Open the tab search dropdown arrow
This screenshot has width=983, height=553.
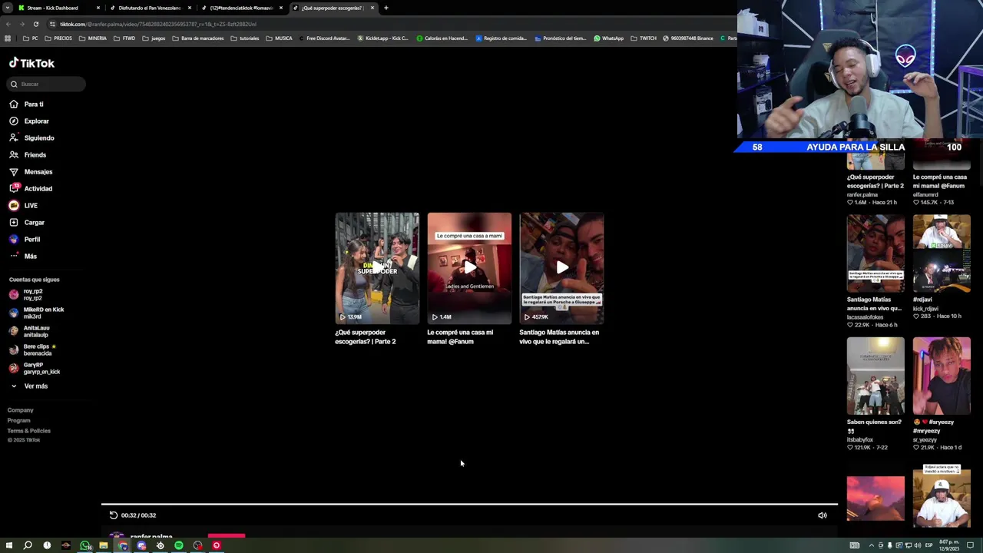(x=7, y=8)
